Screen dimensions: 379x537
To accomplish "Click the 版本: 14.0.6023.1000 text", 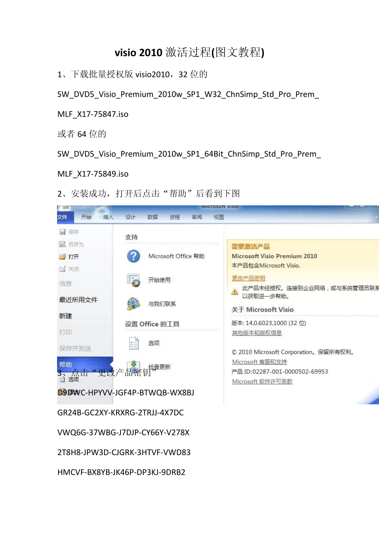I will (268, 323).
